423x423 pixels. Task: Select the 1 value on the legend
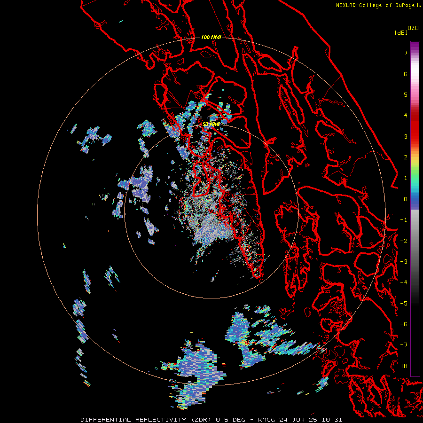pos(406,178)
